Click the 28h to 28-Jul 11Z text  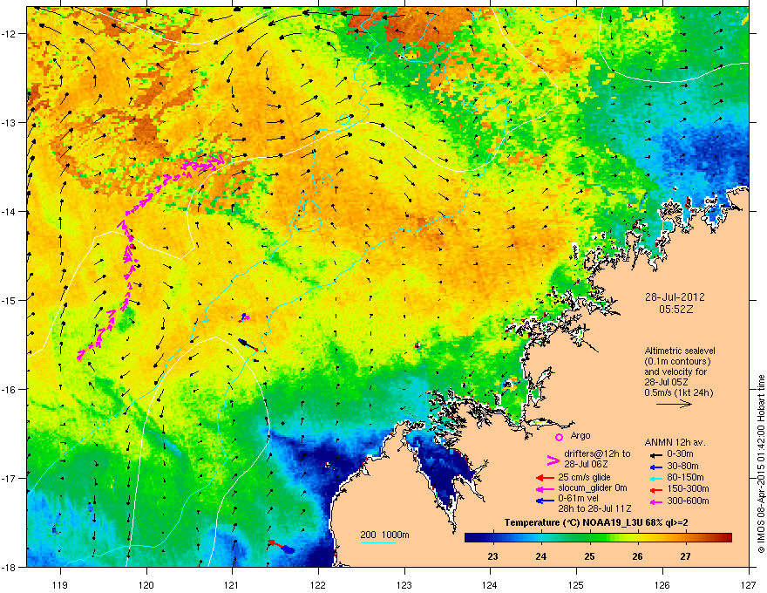(x=594, y=508)
